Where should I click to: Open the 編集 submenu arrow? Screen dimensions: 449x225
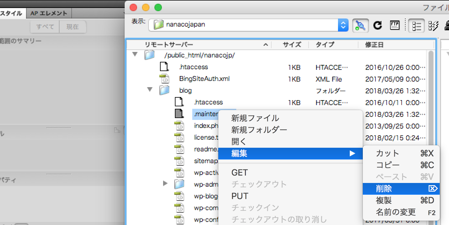pos(352,153)
